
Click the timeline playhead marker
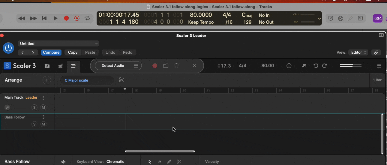pyautogui.click(x=125, y=89)
